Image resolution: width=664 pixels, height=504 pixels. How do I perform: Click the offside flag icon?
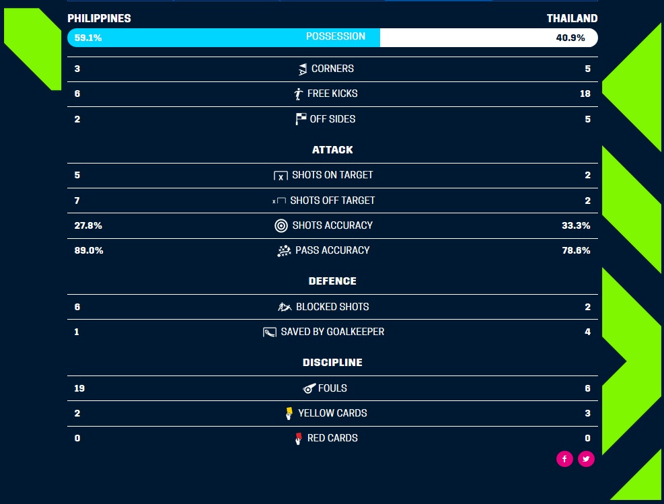301,119
